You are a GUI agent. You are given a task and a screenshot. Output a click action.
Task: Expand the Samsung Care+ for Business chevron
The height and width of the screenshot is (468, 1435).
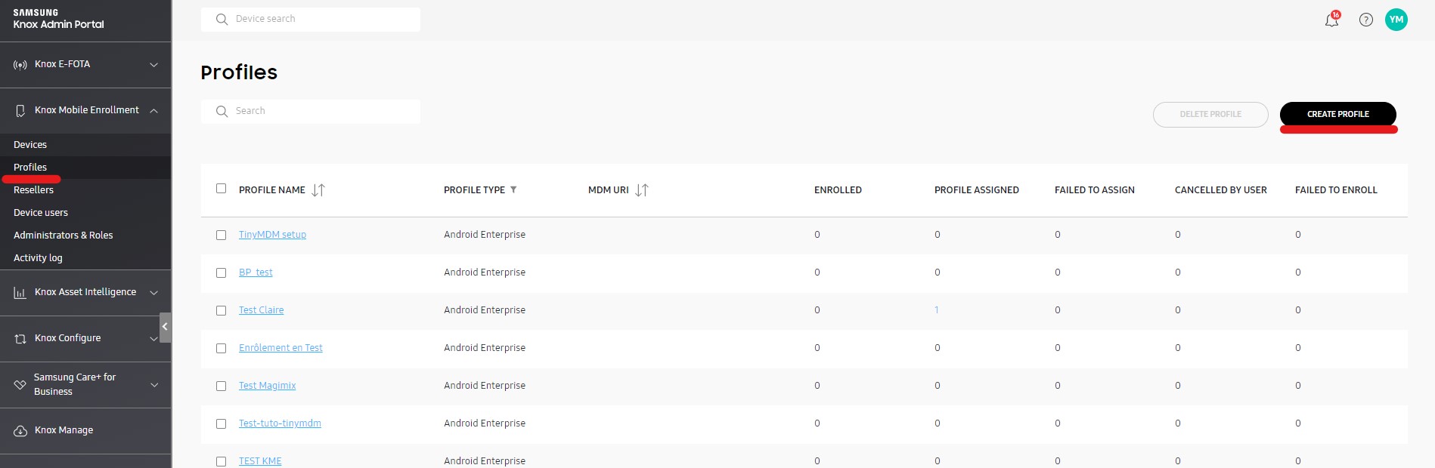[x=154, y=385]
